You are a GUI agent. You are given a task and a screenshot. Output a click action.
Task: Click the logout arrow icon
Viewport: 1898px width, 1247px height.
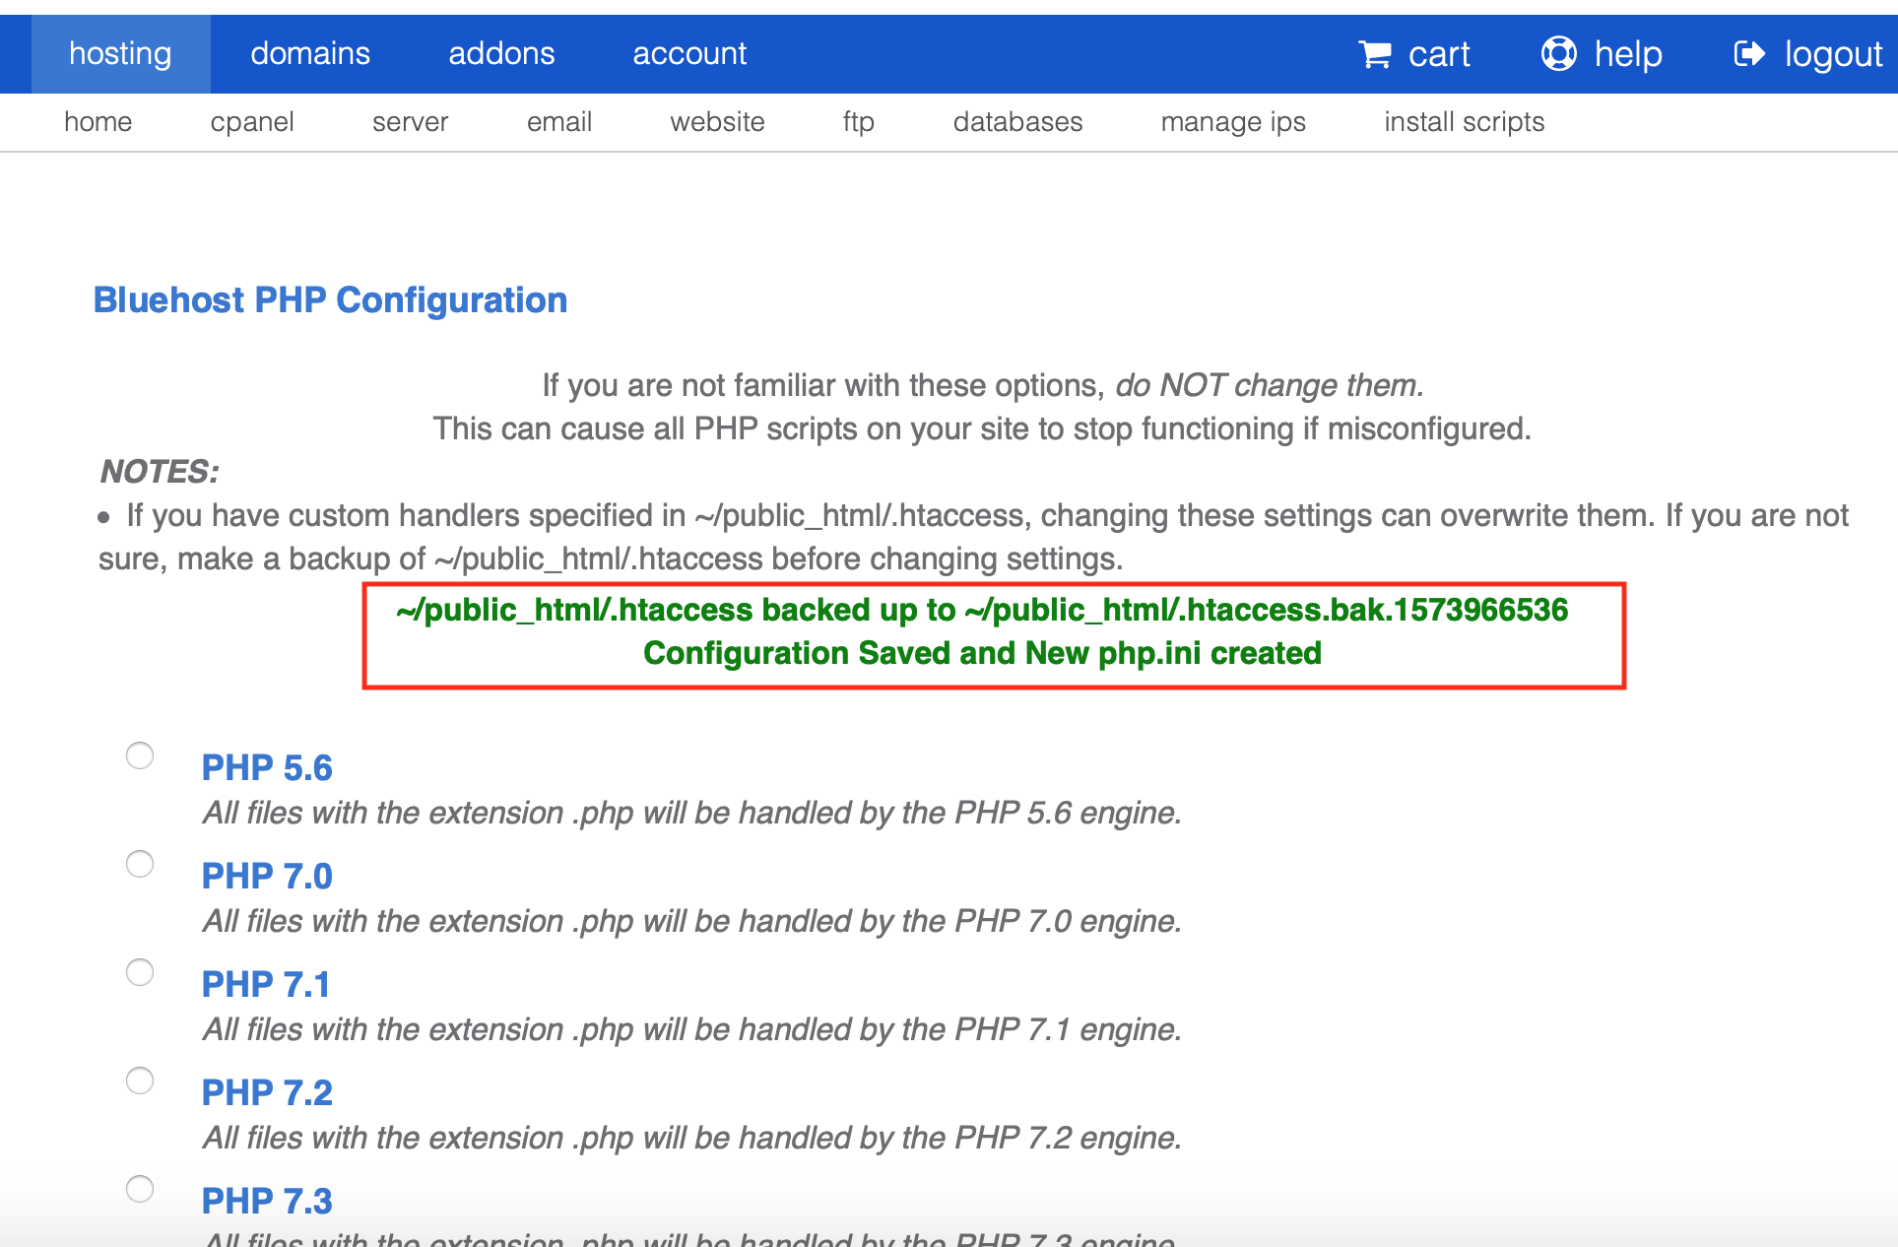1749,53
